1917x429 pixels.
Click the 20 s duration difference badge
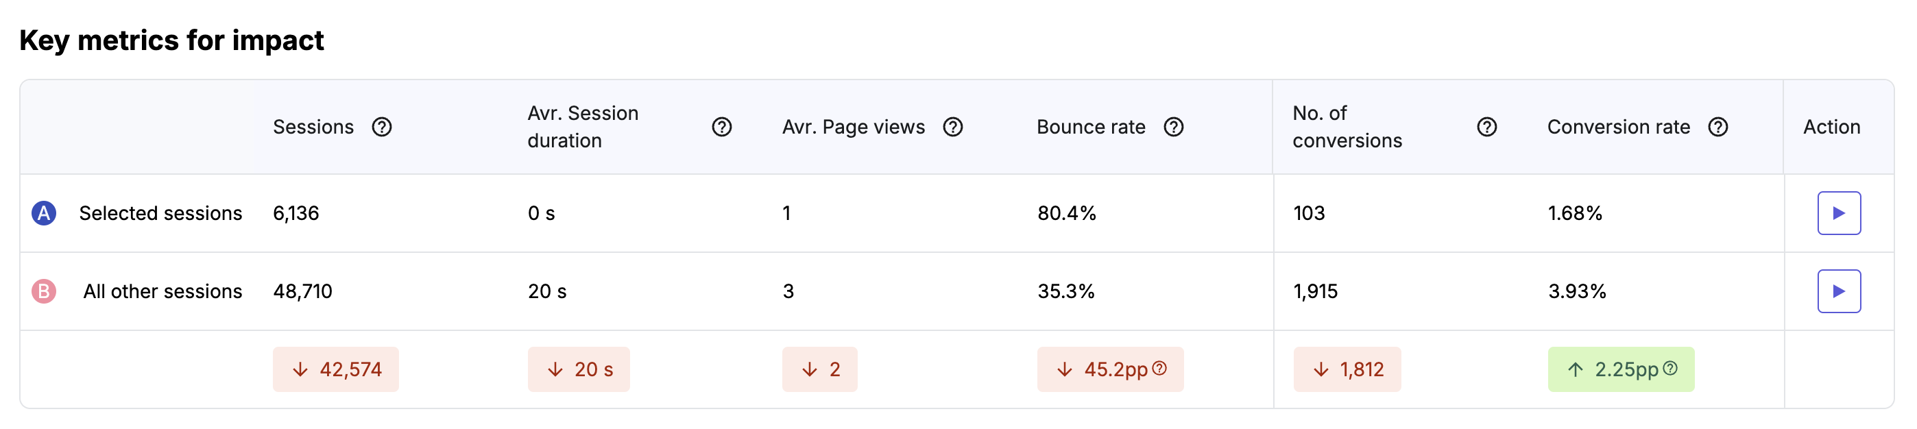point(579,369)
